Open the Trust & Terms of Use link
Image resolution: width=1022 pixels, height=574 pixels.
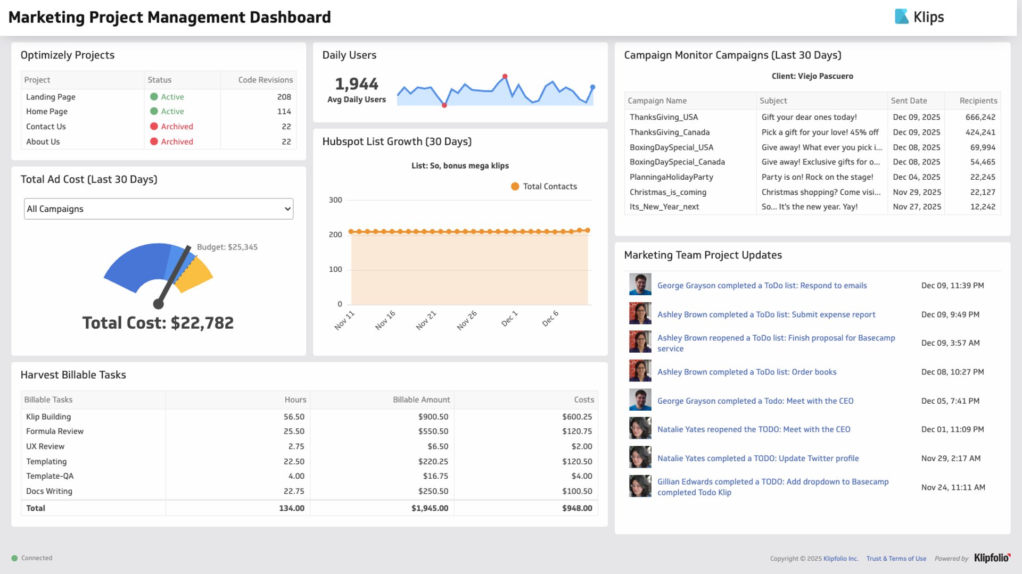pyautogui.click(x=896, y=558)
